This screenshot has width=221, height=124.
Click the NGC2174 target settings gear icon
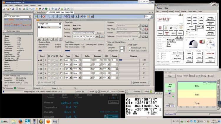pyautogui.click(x=60, y=27)
